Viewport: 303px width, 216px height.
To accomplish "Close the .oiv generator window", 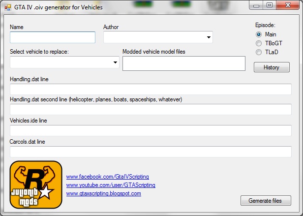I will 287,5.
